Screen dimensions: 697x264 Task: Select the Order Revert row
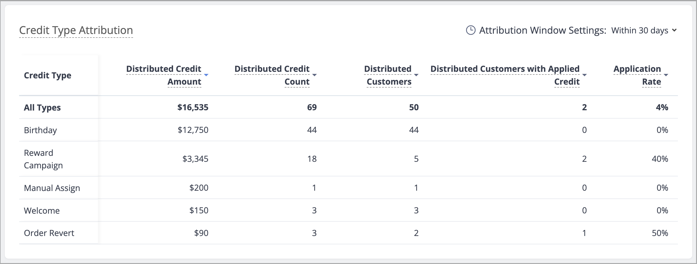click(348, 233)
